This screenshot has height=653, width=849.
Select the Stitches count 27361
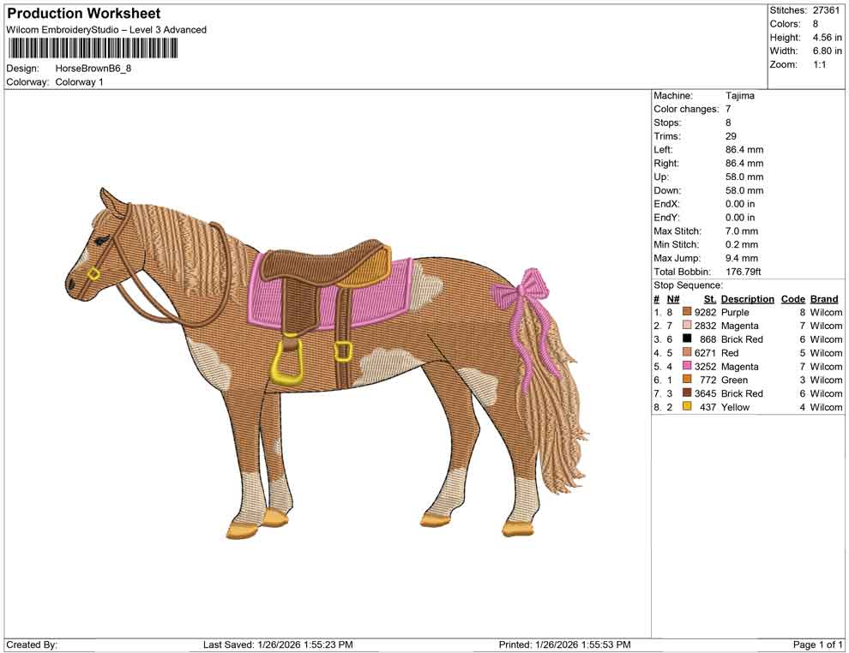(x=828, y=11)
